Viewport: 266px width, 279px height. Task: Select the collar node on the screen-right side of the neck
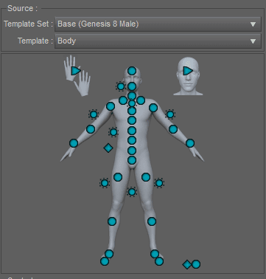point(141,100)
